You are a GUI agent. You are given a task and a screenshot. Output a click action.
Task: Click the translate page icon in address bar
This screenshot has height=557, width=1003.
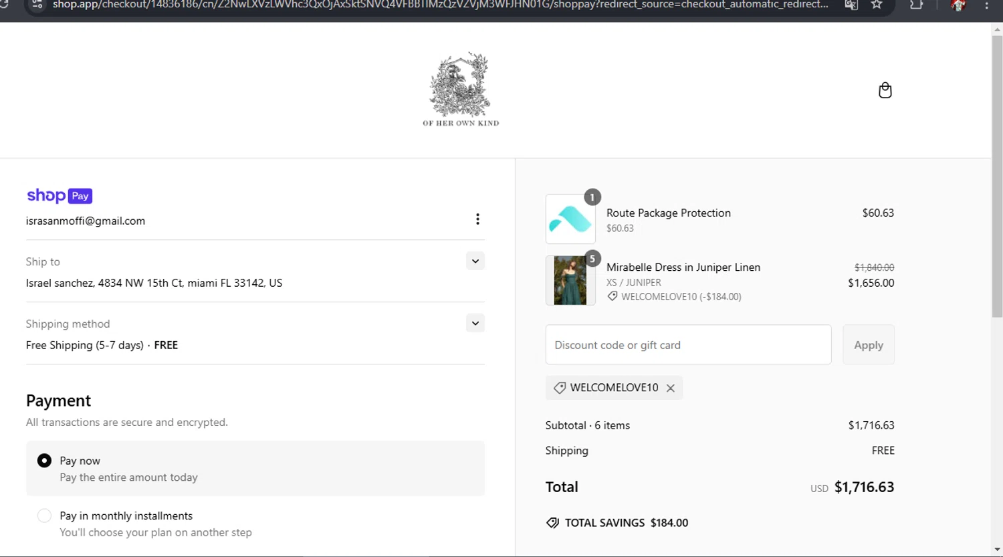[x=851, y=5]
